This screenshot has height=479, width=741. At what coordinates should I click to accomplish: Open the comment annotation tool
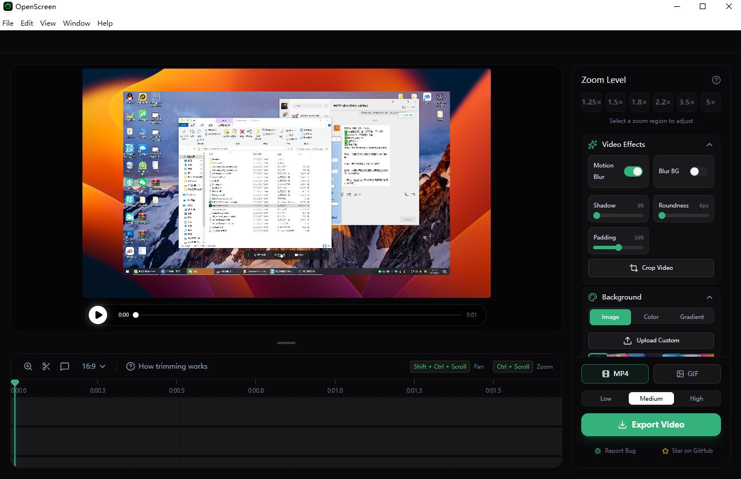[65, 366]
